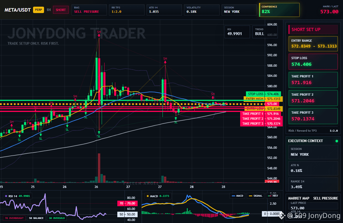Click the ENTRY RANGE 572.8349 - 573.1313 box

point(313,44)
